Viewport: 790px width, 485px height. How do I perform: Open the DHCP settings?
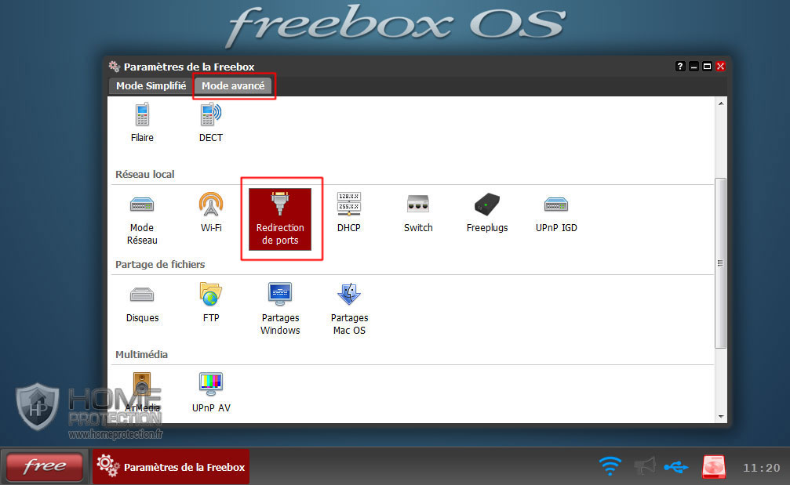(x=348, y=213)
